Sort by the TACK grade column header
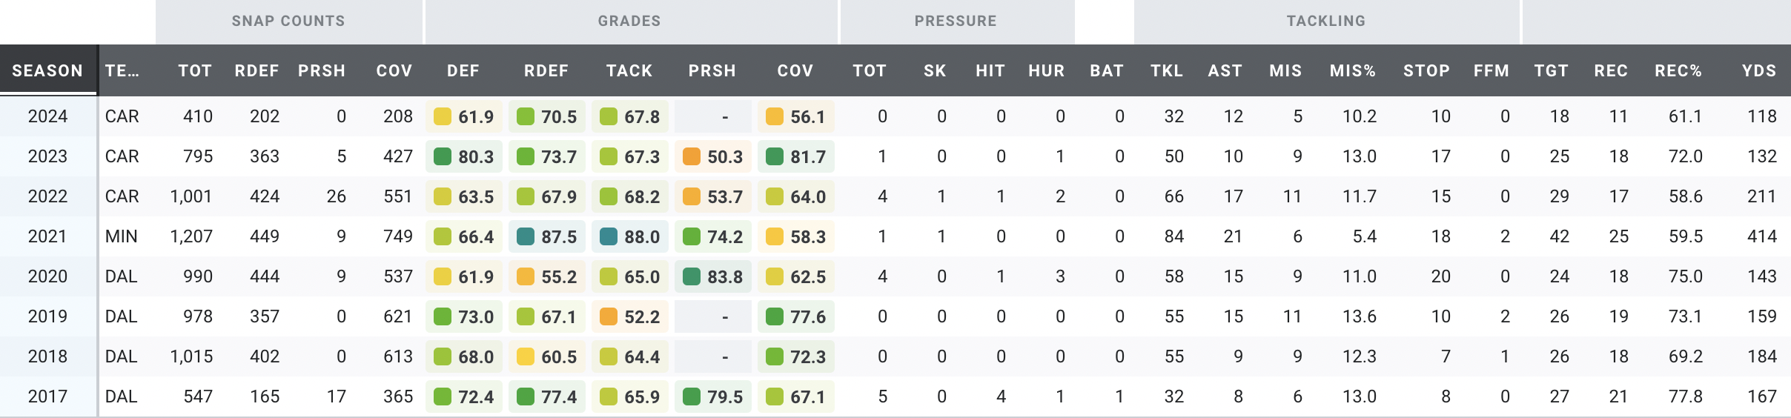The image size is (1791, 418). point(629,71)
